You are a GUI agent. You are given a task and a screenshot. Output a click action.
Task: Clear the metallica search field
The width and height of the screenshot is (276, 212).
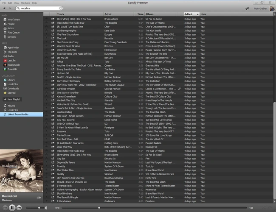[60, 8]
